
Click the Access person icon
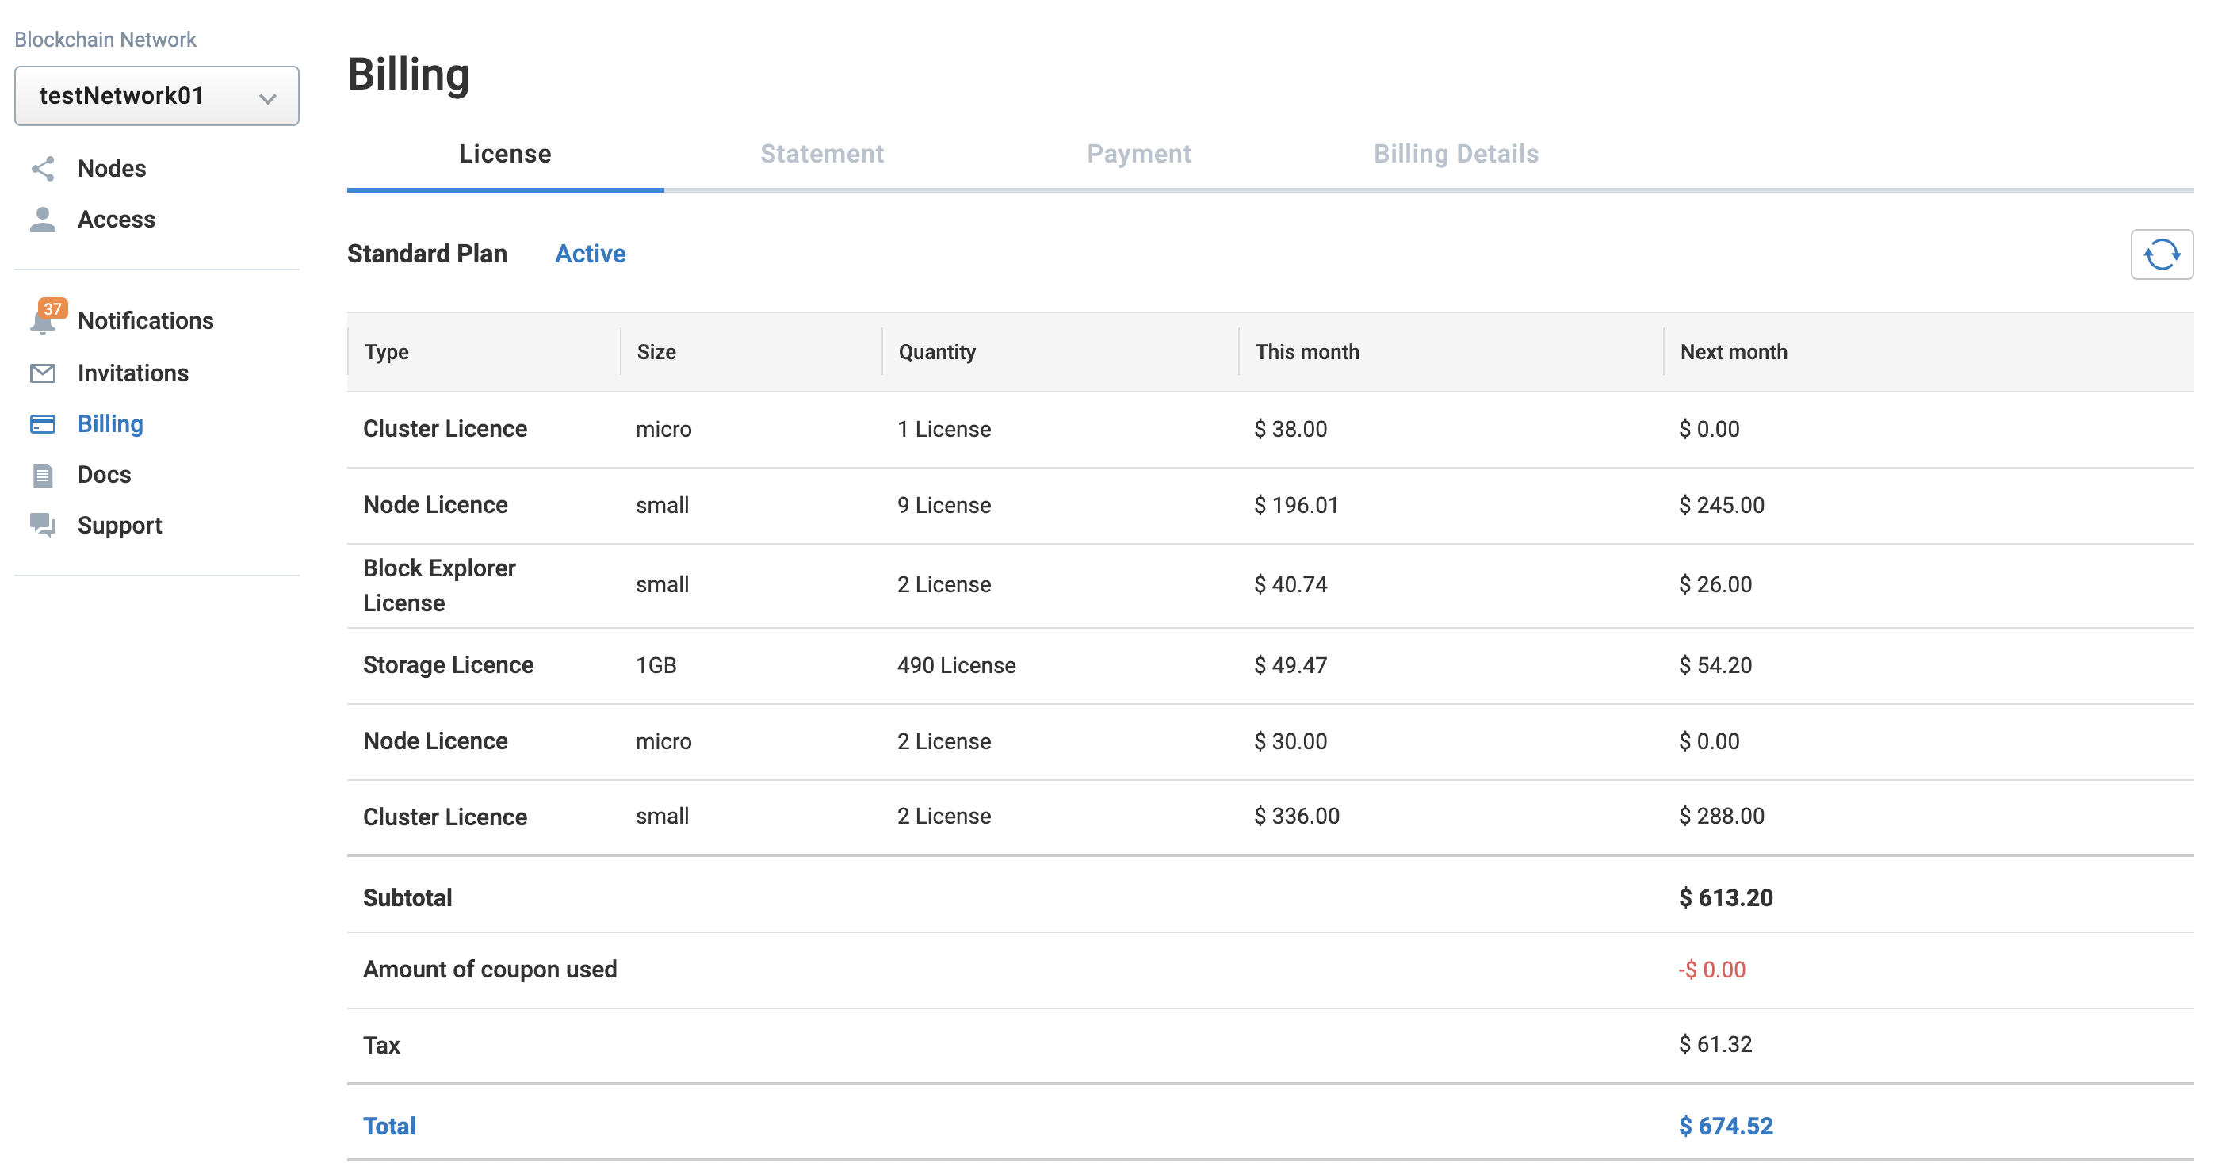coord(43,219)
